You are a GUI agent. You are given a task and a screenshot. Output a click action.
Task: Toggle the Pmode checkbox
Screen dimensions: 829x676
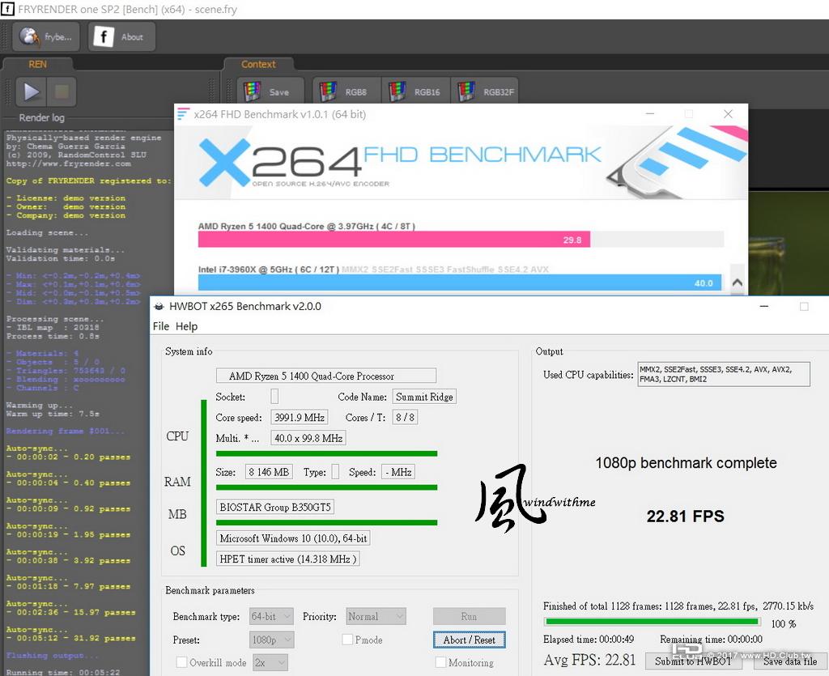(347, 640)
